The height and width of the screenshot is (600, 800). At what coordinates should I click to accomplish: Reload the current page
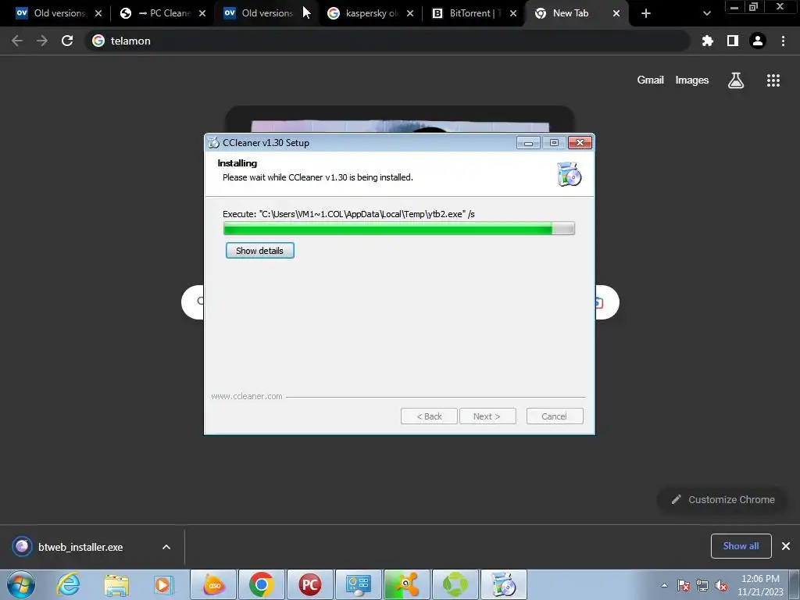[x=67, y=41]
